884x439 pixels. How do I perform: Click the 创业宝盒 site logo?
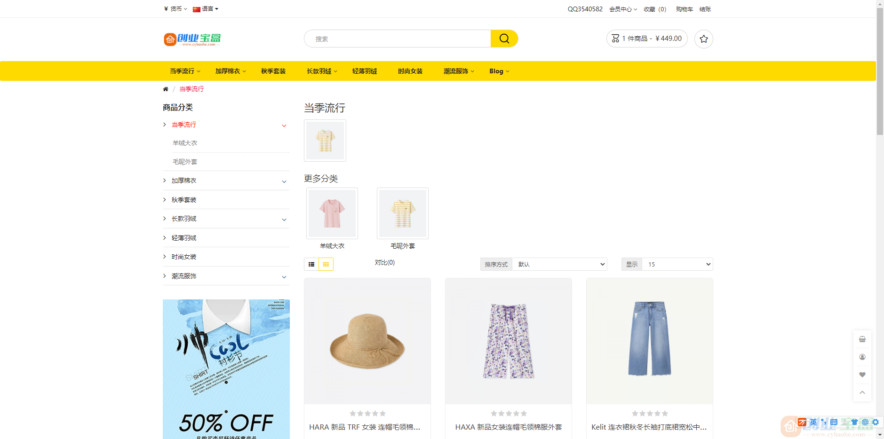pyautogui.click(x=192, y=39)
